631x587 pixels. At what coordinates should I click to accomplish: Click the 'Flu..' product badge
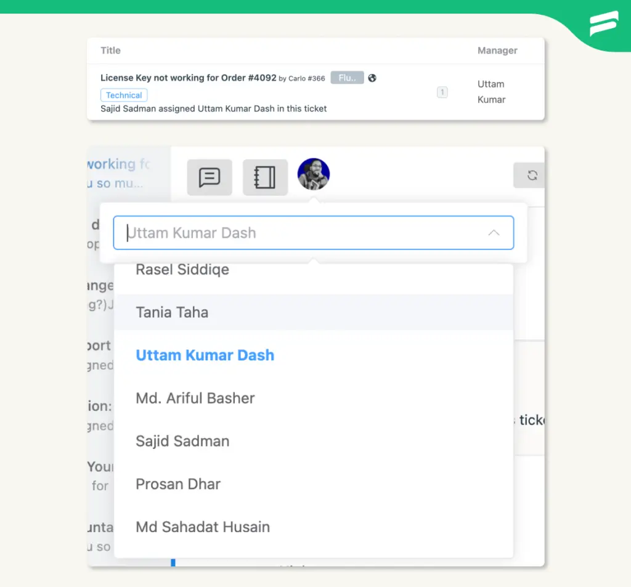tap(346, 78)
